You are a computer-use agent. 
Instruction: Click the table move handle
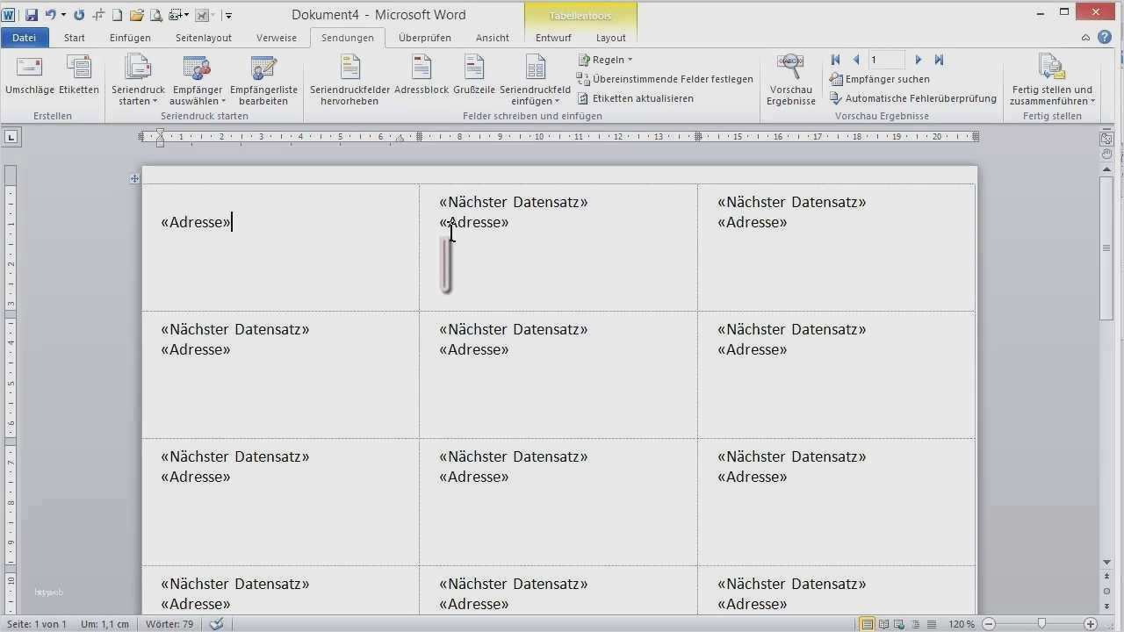pyautogui.click(x=134, y=178)
